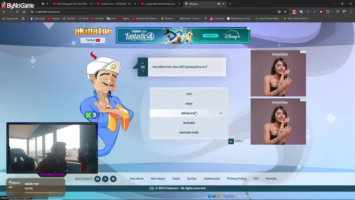Viewport: 355px width, 200px height.
Task: Open the Binance Pool Ethere... bookmark
Action: (x=145, y=19)
